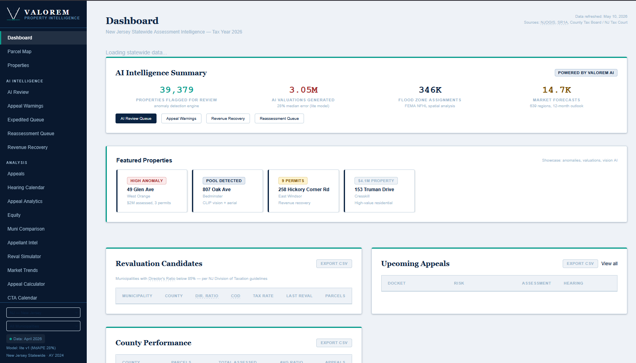Open Muni Comparison in the sidebar

click(x=43, y=229)
